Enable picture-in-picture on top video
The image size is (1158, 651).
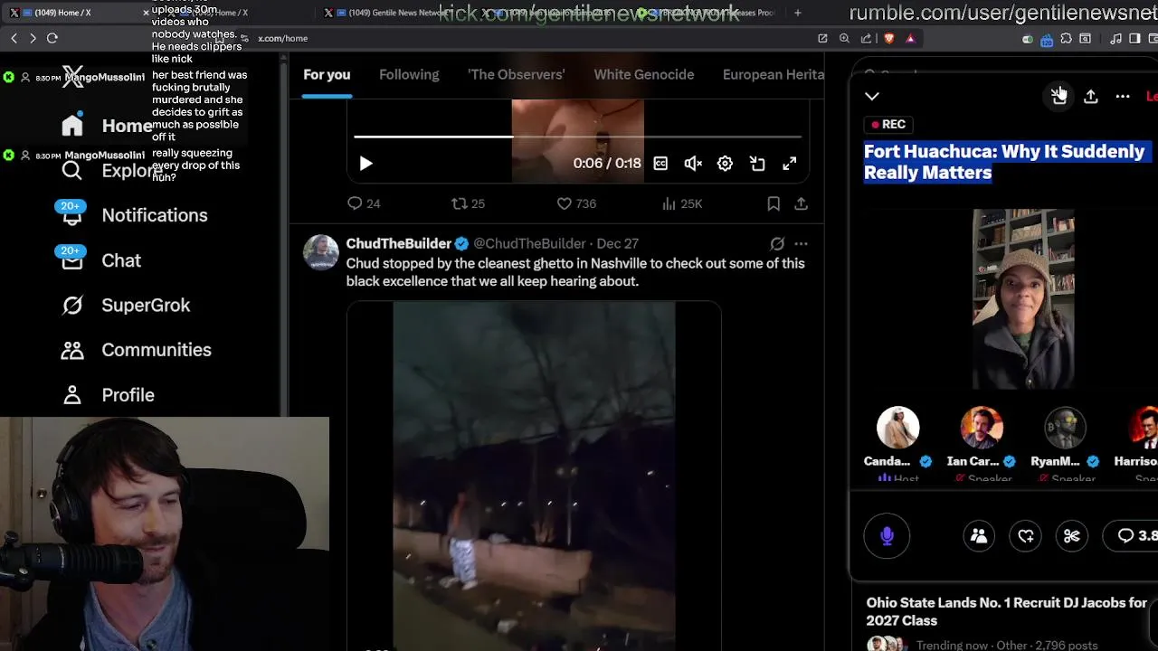(x=757, y=164)
